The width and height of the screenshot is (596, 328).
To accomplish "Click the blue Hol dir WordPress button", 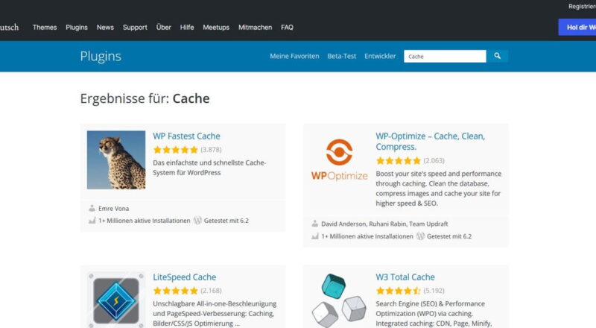I will [577, 27].
